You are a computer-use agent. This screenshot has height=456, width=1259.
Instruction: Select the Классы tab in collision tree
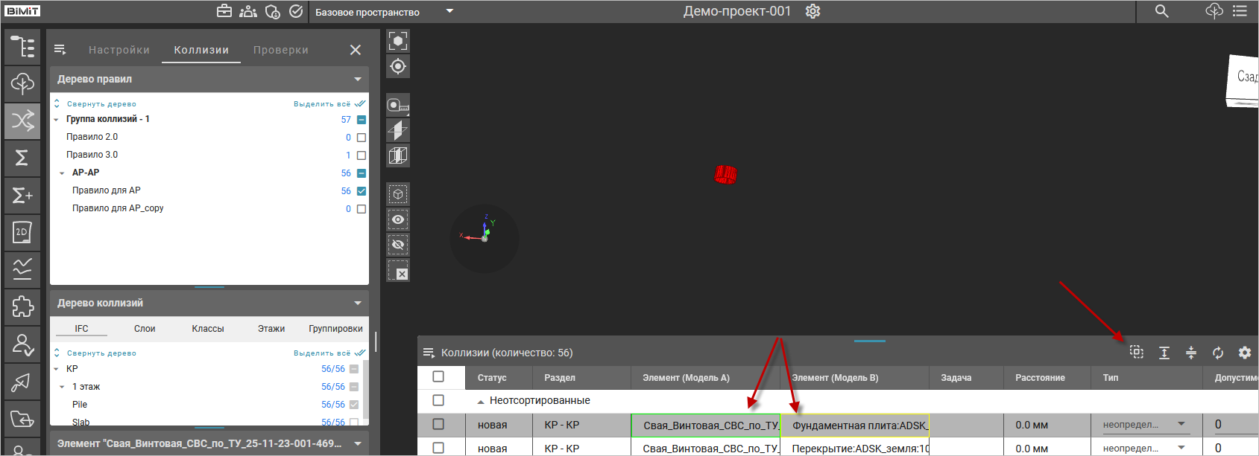(x=208, y=329)
